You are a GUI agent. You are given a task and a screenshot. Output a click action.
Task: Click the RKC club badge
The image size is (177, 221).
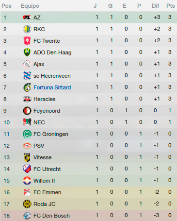pos(27,29)
